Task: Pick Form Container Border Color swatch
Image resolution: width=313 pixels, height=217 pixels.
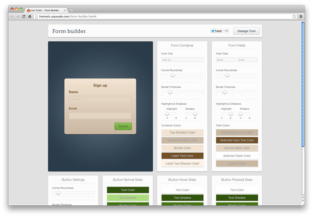Action: point(182,148)
